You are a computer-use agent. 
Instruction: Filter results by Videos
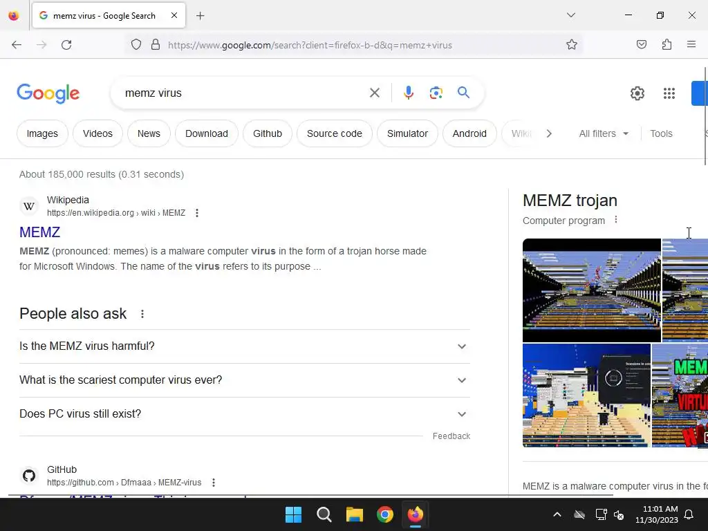click(97, 133)
